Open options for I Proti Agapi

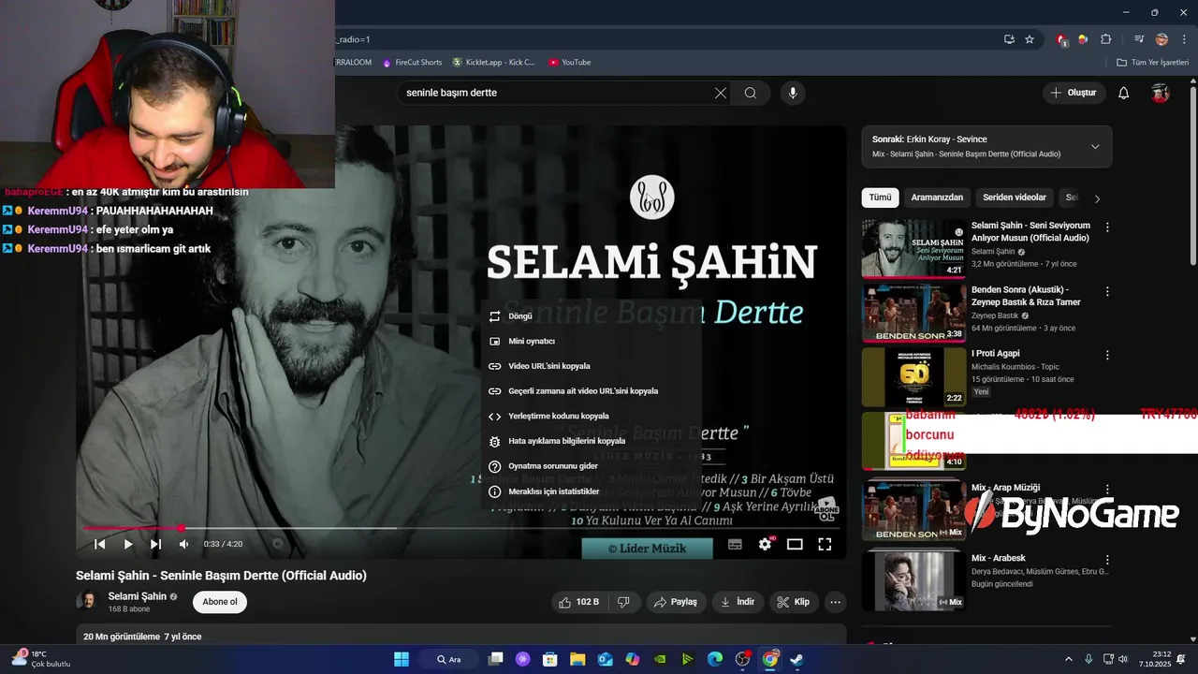coord(1107,356)
